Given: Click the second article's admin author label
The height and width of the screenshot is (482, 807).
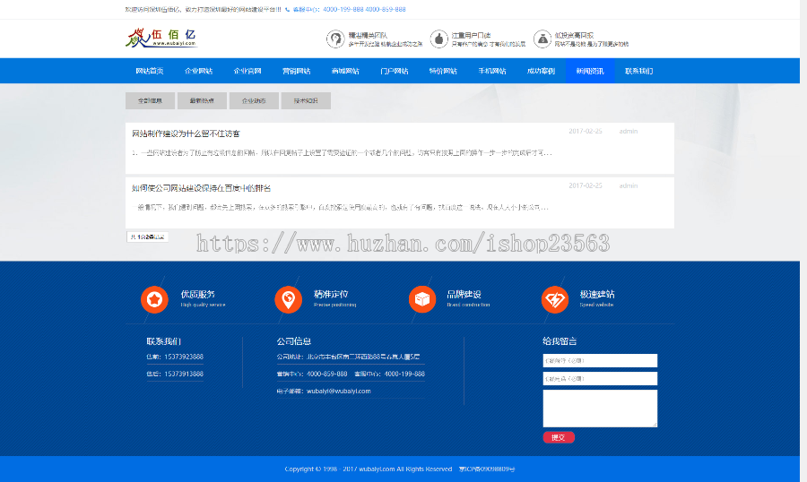Looking at the screenshot, I should 628,185.
